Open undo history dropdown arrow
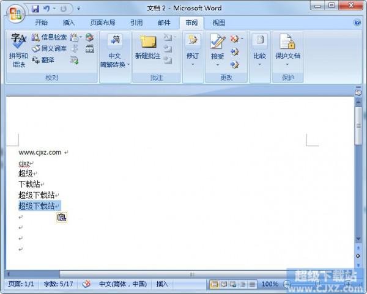Viewport: 367px width, 294px height. pyautogui.click(x=54, y=9)
